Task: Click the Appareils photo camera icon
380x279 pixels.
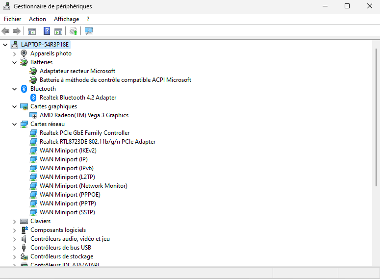Action: click(x=24, y=53)
